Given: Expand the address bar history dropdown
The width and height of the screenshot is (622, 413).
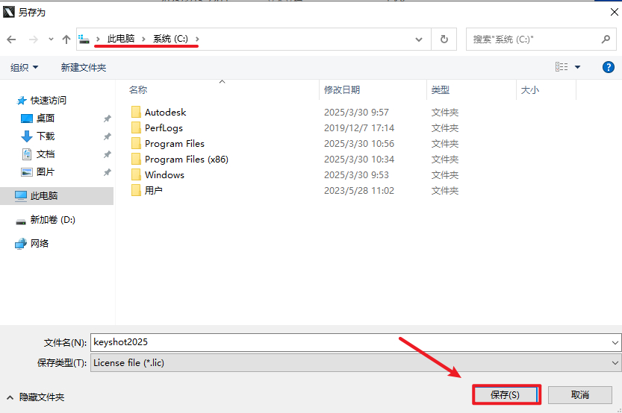Looking at the screenshot, I should [418, 40].
